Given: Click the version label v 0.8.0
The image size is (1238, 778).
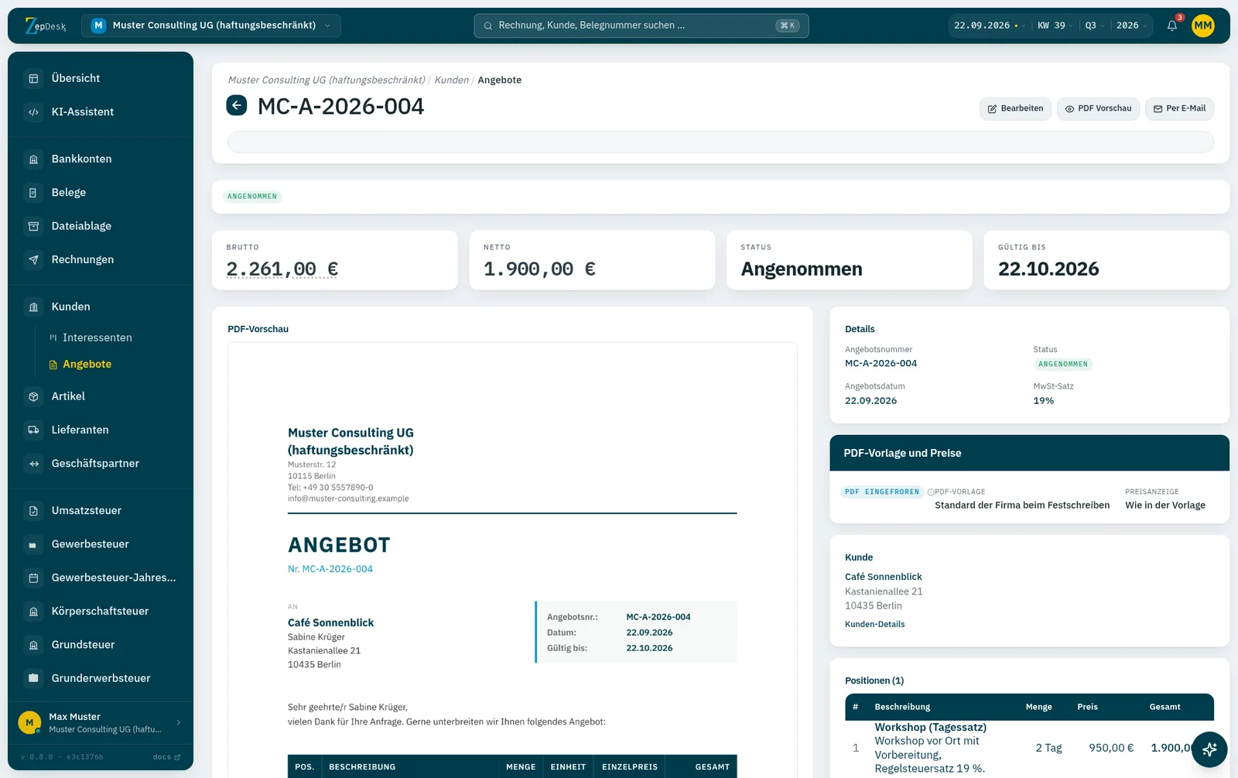Looking at the screenshot, I should pyautogui.click(x=36, y=757).
